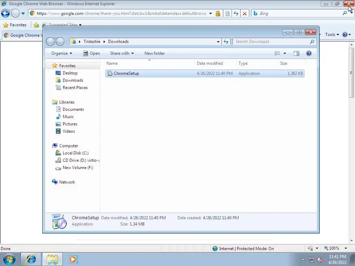Click the network tray icon
This screenshot has height=266, width=355.
pyautogui.click(x=312, y=259)
